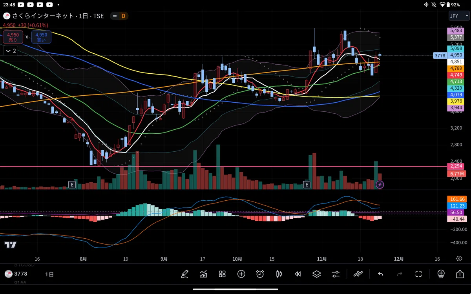
Task: Tap the lightning bolt event marker
Action: [380, 184]
